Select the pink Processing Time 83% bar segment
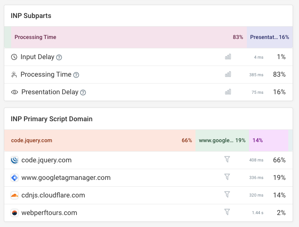Screen dimensions: 299x227 click(x=129, y=37)
